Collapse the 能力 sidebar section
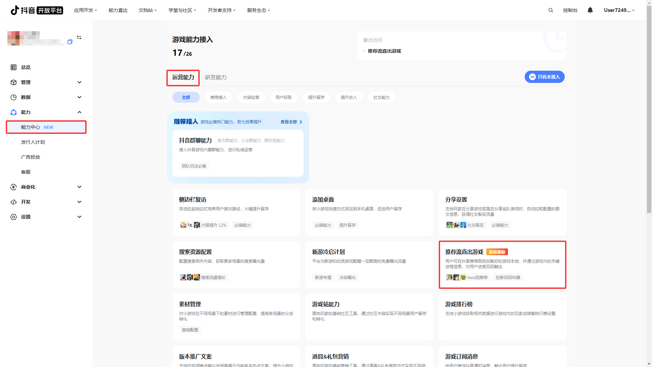652x367 pixels. [x=79, y=112]
